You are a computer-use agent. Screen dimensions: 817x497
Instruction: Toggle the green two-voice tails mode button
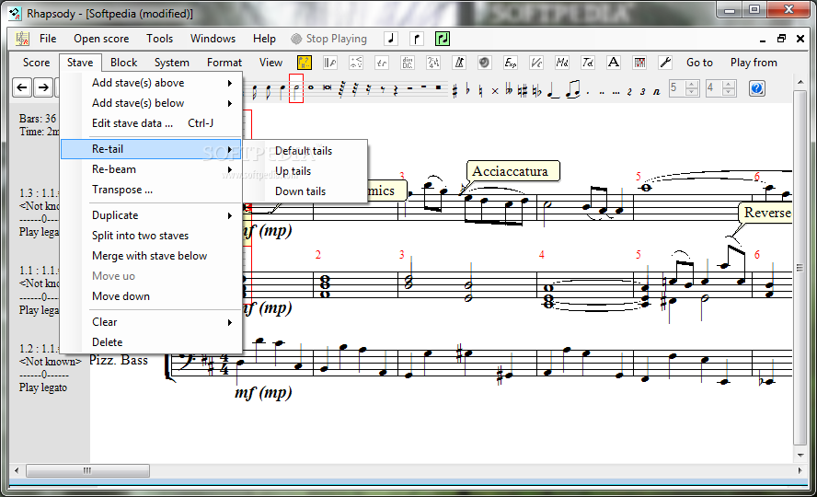point(443,39)
